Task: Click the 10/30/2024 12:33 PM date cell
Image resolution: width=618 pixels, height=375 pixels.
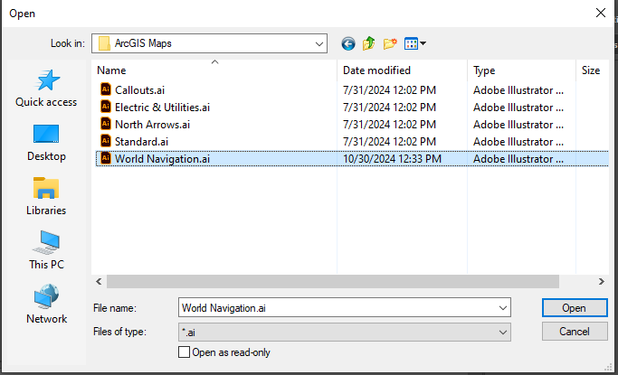Action: [x=392, y=159]
